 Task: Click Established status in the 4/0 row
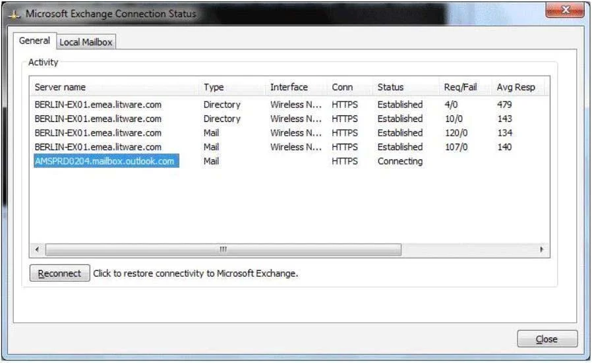click(400, 105)
